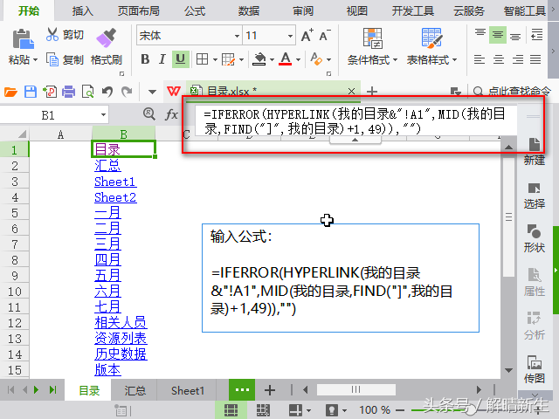The height and width of the screenshot is (419, 559).
Task: Click the cell borders icon
Action: [x=202, y=59]
